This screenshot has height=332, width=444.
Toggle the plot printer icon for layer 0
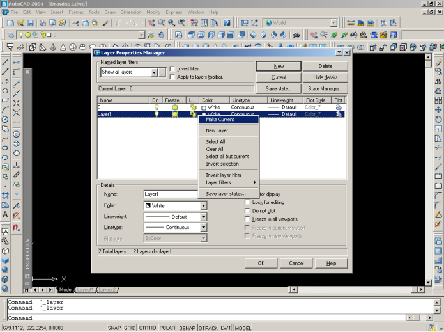click(339, 107)
